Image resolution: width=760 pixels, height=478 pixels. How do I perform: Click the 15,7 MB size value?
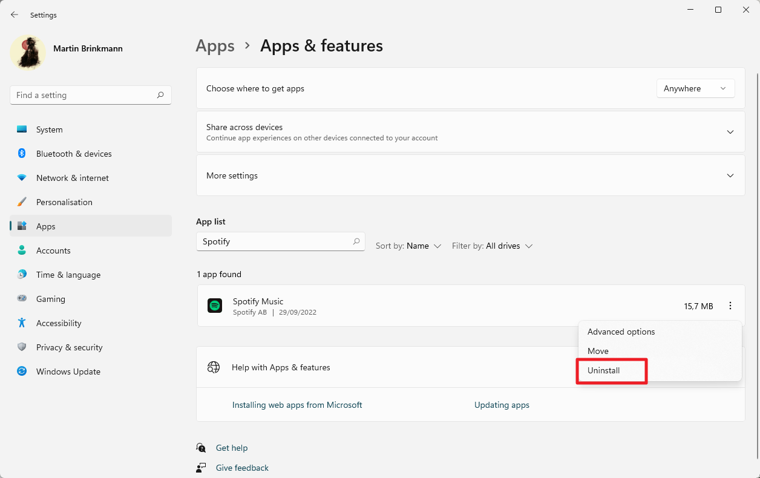(x=698, y=306)
